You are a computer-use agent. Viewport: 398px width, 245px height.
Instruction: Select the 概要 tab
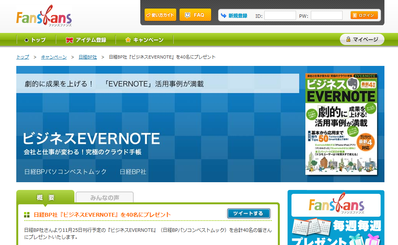pos(45,197)
